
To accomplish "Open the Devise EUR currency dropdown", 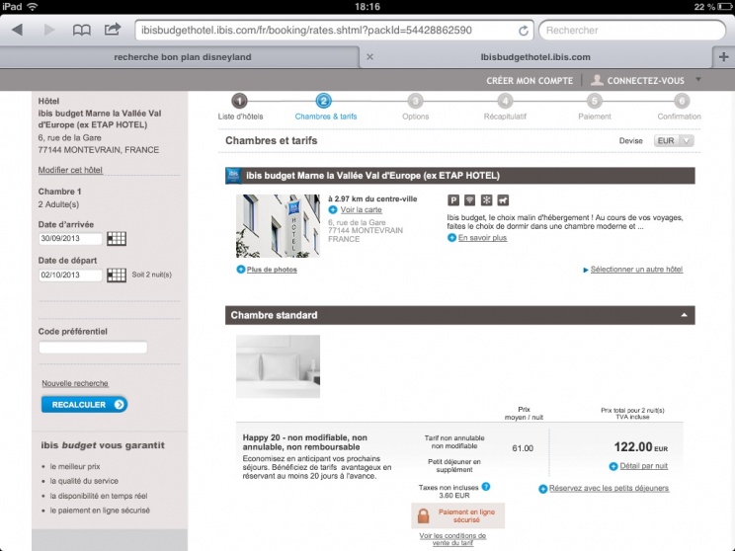I will [x=674, y=141].
